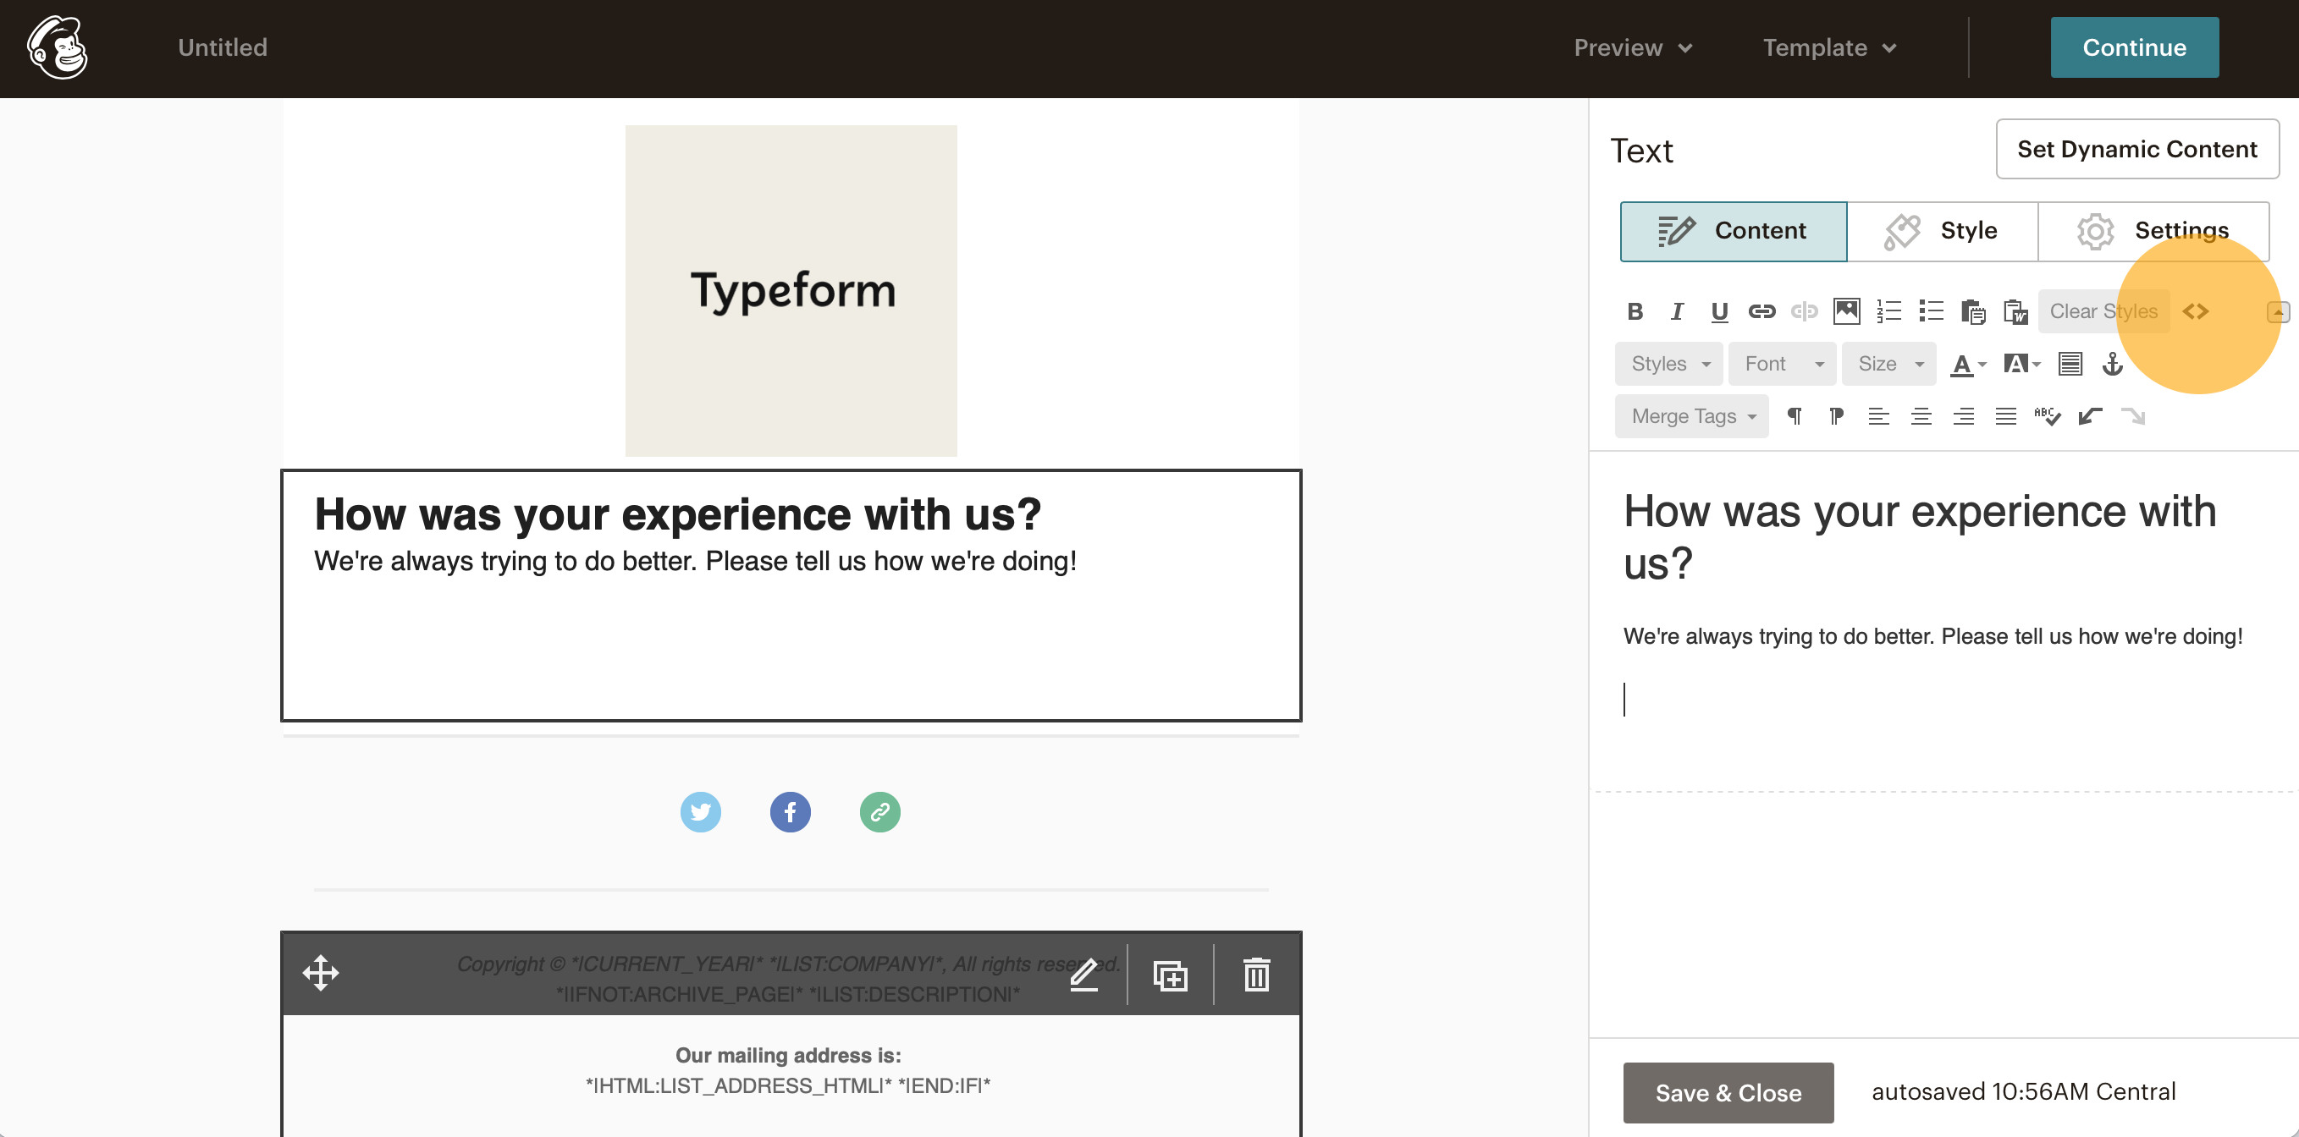Click 'We're always trying to do better' in preview

coord(695,561)
